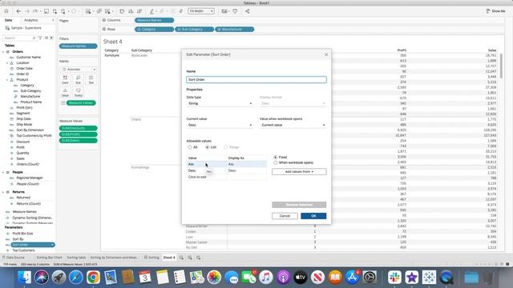The image size is (513, 288).
Task: Open Slack from the dock
Action: [x=394, y=278]
